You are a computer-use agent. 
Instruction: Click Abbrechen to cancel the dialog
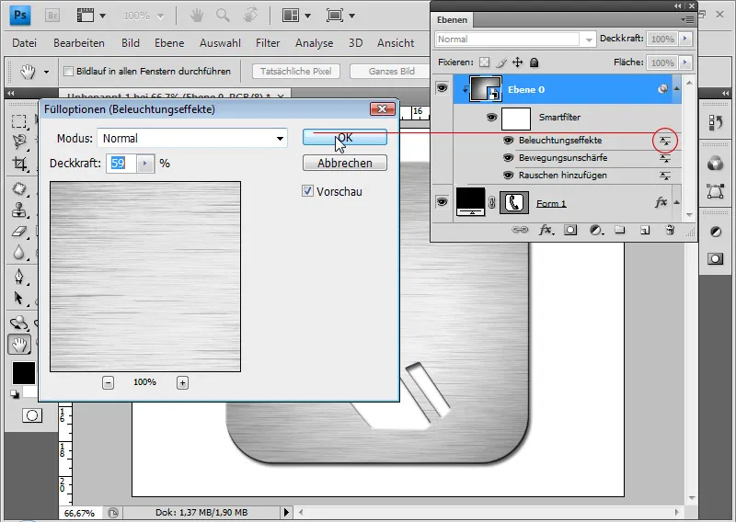click(345, 164)
